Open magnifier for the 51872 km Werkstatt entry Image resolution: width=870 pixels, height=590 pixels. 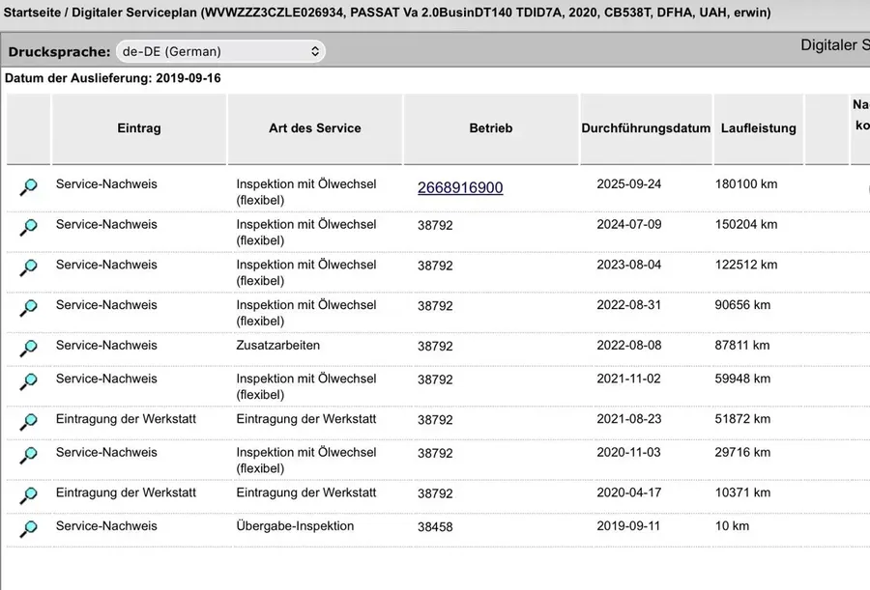(x=28, y=422)
